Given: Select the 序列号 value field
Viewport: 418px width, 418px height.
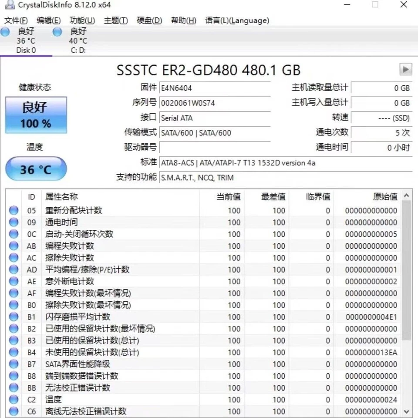Looking at the screenshot, I should (215, 103).
